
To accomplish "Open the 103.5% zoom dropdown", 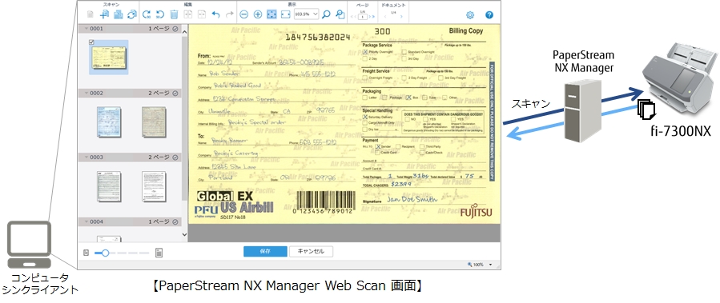I will tap(306, 14).
